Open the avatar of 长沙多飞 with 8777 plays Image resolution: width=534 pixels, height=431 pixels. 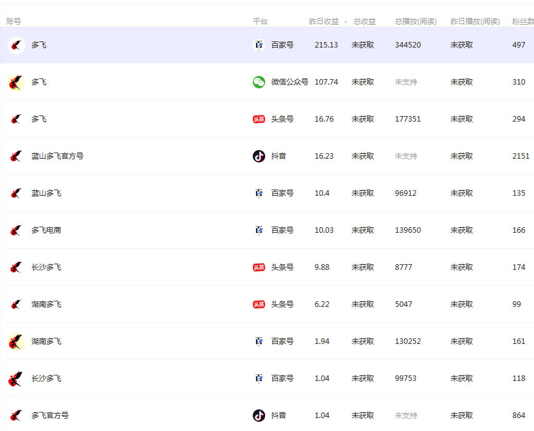coord(16,267)
